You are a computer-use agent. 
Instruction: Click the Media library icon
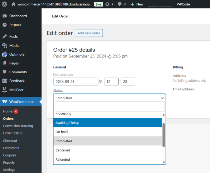[5, 45]
